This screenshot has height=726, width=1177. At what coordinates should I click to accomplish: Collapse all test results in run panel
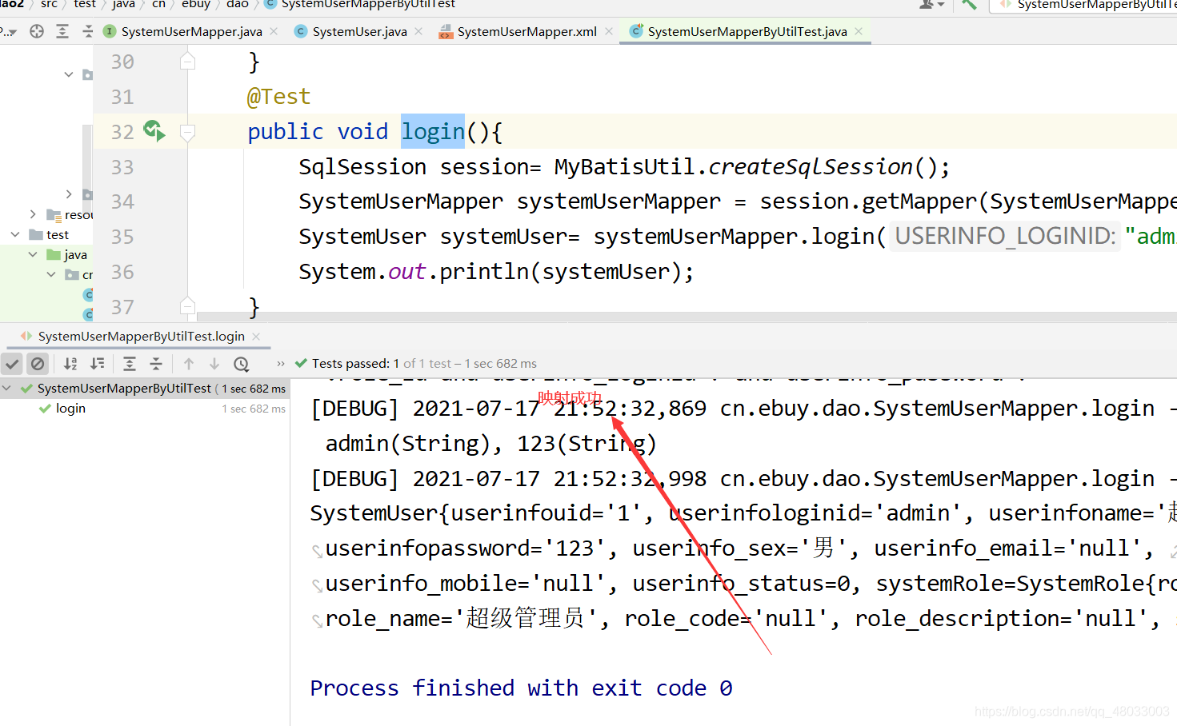156,364
